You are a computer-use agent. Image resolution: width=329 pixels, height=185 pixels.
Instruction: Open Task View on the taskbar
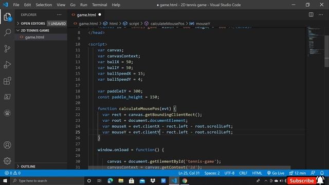point(99,180)
